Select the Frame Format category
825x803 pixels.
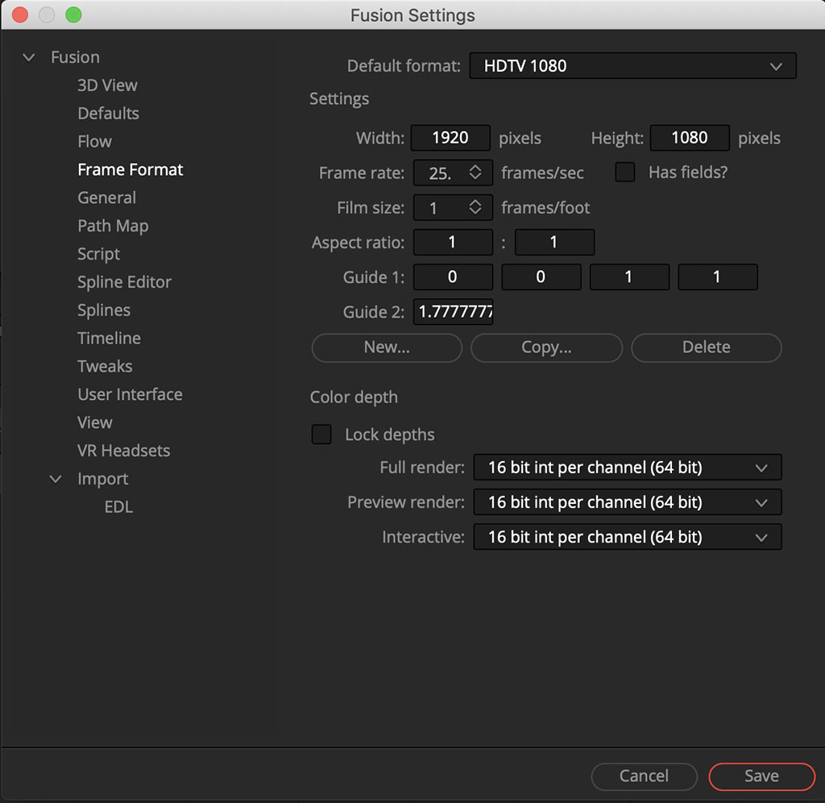(x=131, y=169)
